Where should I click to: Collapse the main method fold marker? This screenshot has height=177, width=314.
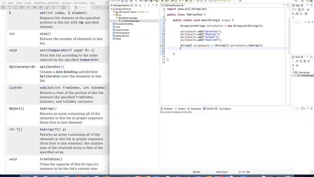[x=166, y=20]
